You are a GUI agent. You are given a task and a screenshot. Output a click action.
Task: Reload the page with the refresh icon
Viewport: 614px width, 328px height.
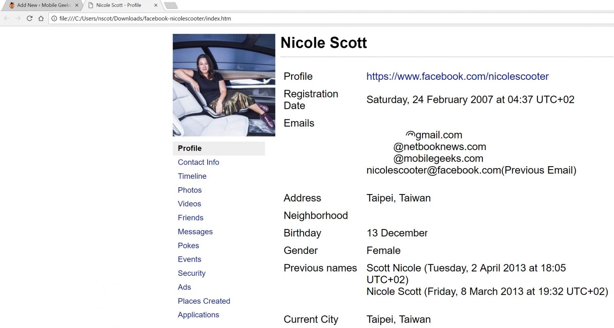pyautogui.click(x=30, y=18)
